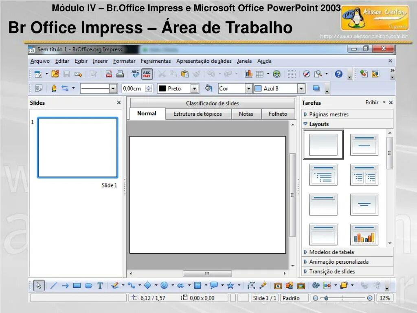Image resolution: width=417 pixels, height=313 pixels.
Task: Click the Line pen icon in the formatting toolbar
Action: click(x=54, y=88)
